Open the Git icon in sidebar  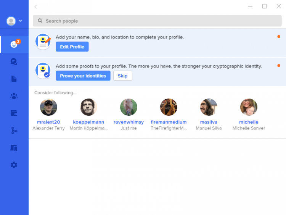tap(14, 131)
